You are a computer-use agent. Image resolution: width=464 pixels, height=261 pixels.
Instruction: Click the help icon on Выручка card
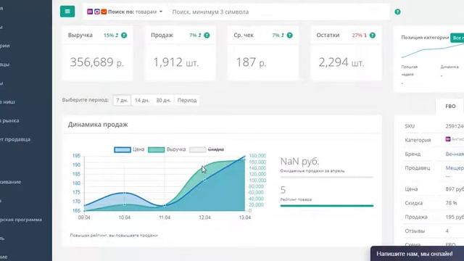coord(124,36)
